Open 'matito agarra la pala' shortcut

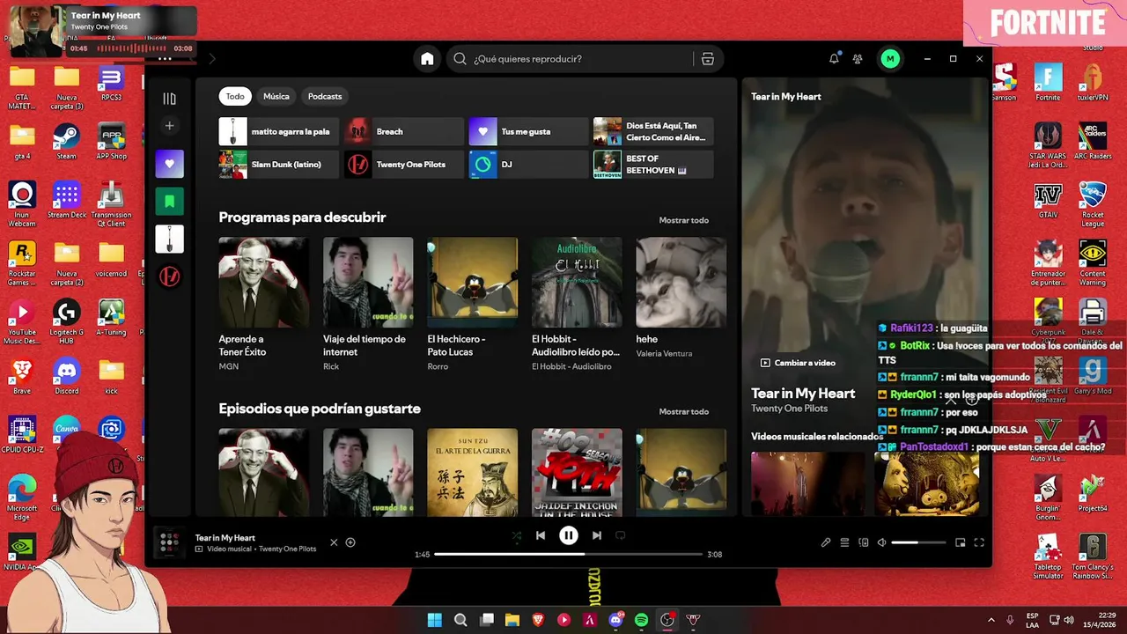coord(279,131)
